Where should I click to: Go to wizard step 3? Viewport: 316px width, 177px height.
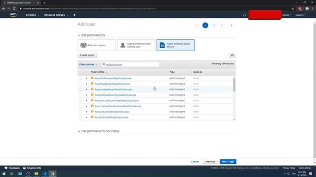coord(214,26)
